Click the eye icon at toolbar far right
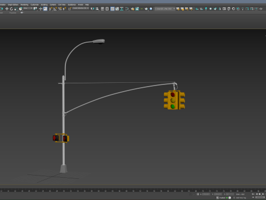The height and width of the screenshot is (200, 266). point(261,9)
